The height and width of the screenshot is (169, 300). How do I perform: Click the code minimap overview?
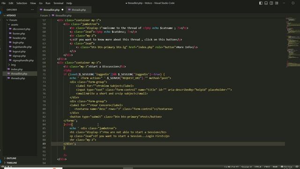(292, 42)
